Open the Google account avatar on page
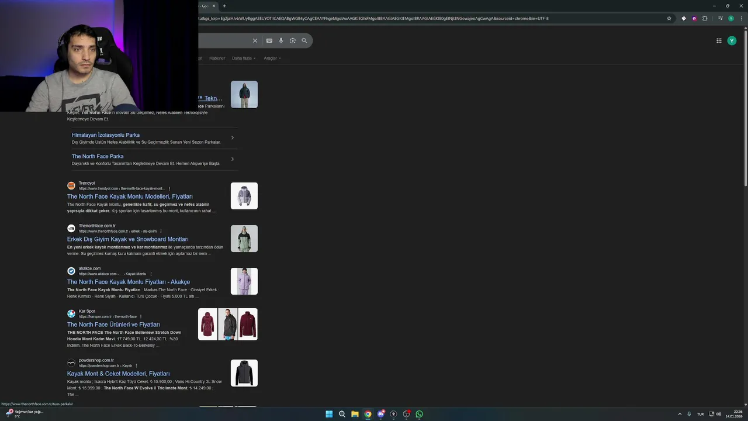This screenshot has width=748, height=421. 732,40
